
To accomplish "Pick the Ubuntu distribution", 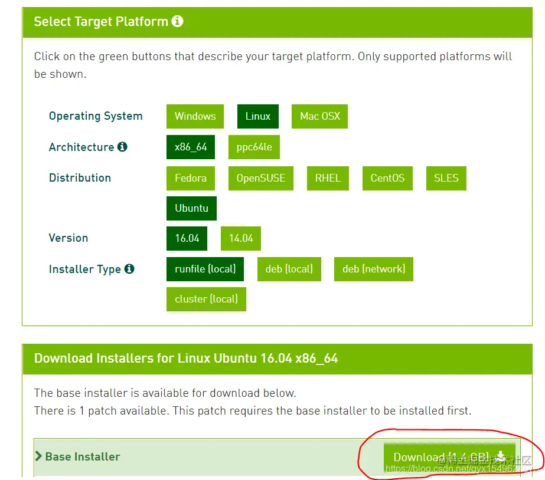I will click(x=191, y=208).
